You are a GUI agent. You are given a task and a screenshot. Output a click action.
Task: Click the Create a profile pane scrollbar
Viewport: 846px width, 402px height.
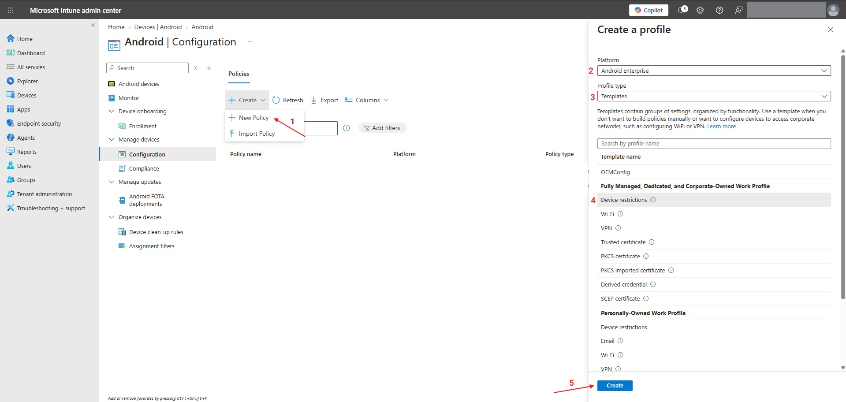coord(843,176)
